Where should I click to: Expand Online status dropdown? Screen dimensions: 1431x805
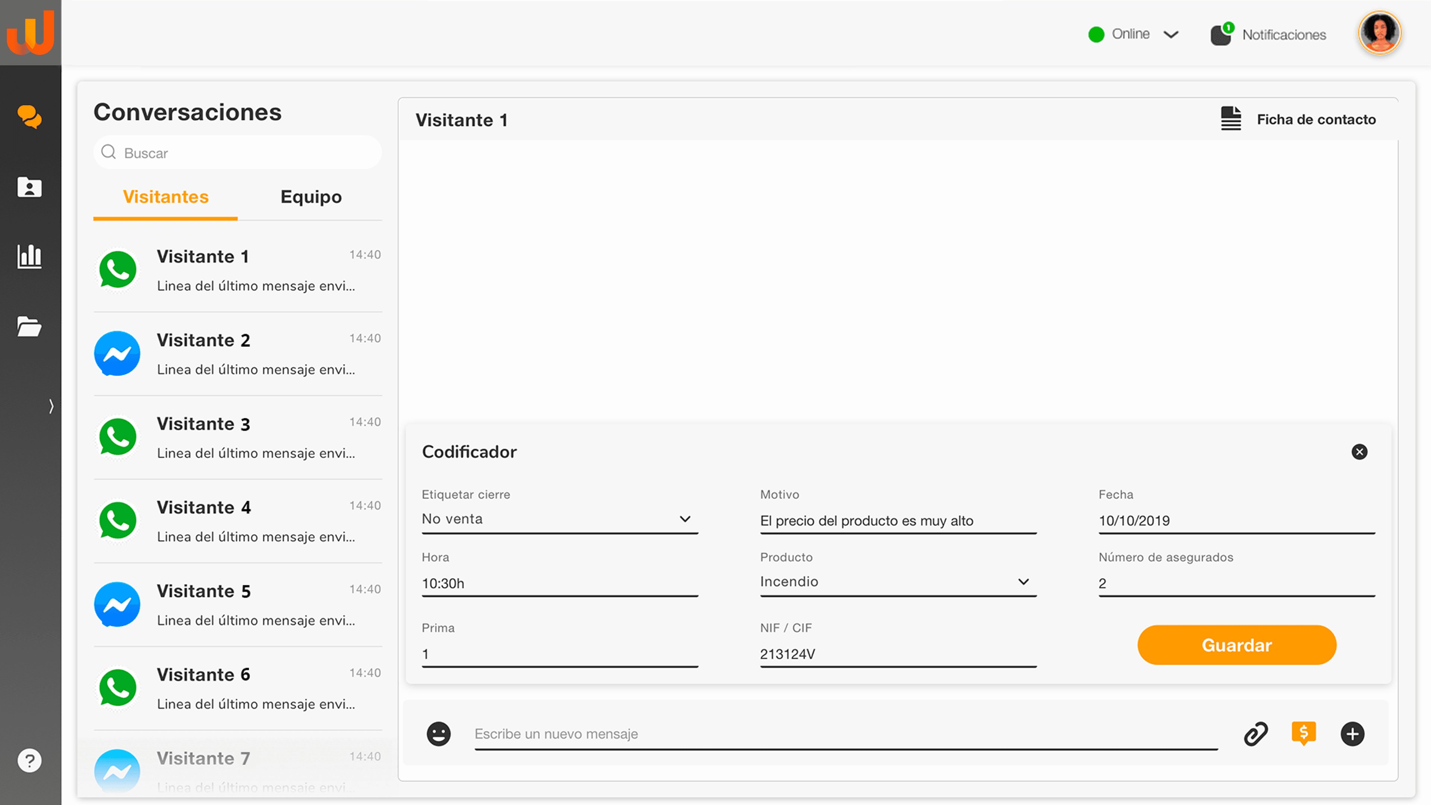click(x=1171, y=34)
